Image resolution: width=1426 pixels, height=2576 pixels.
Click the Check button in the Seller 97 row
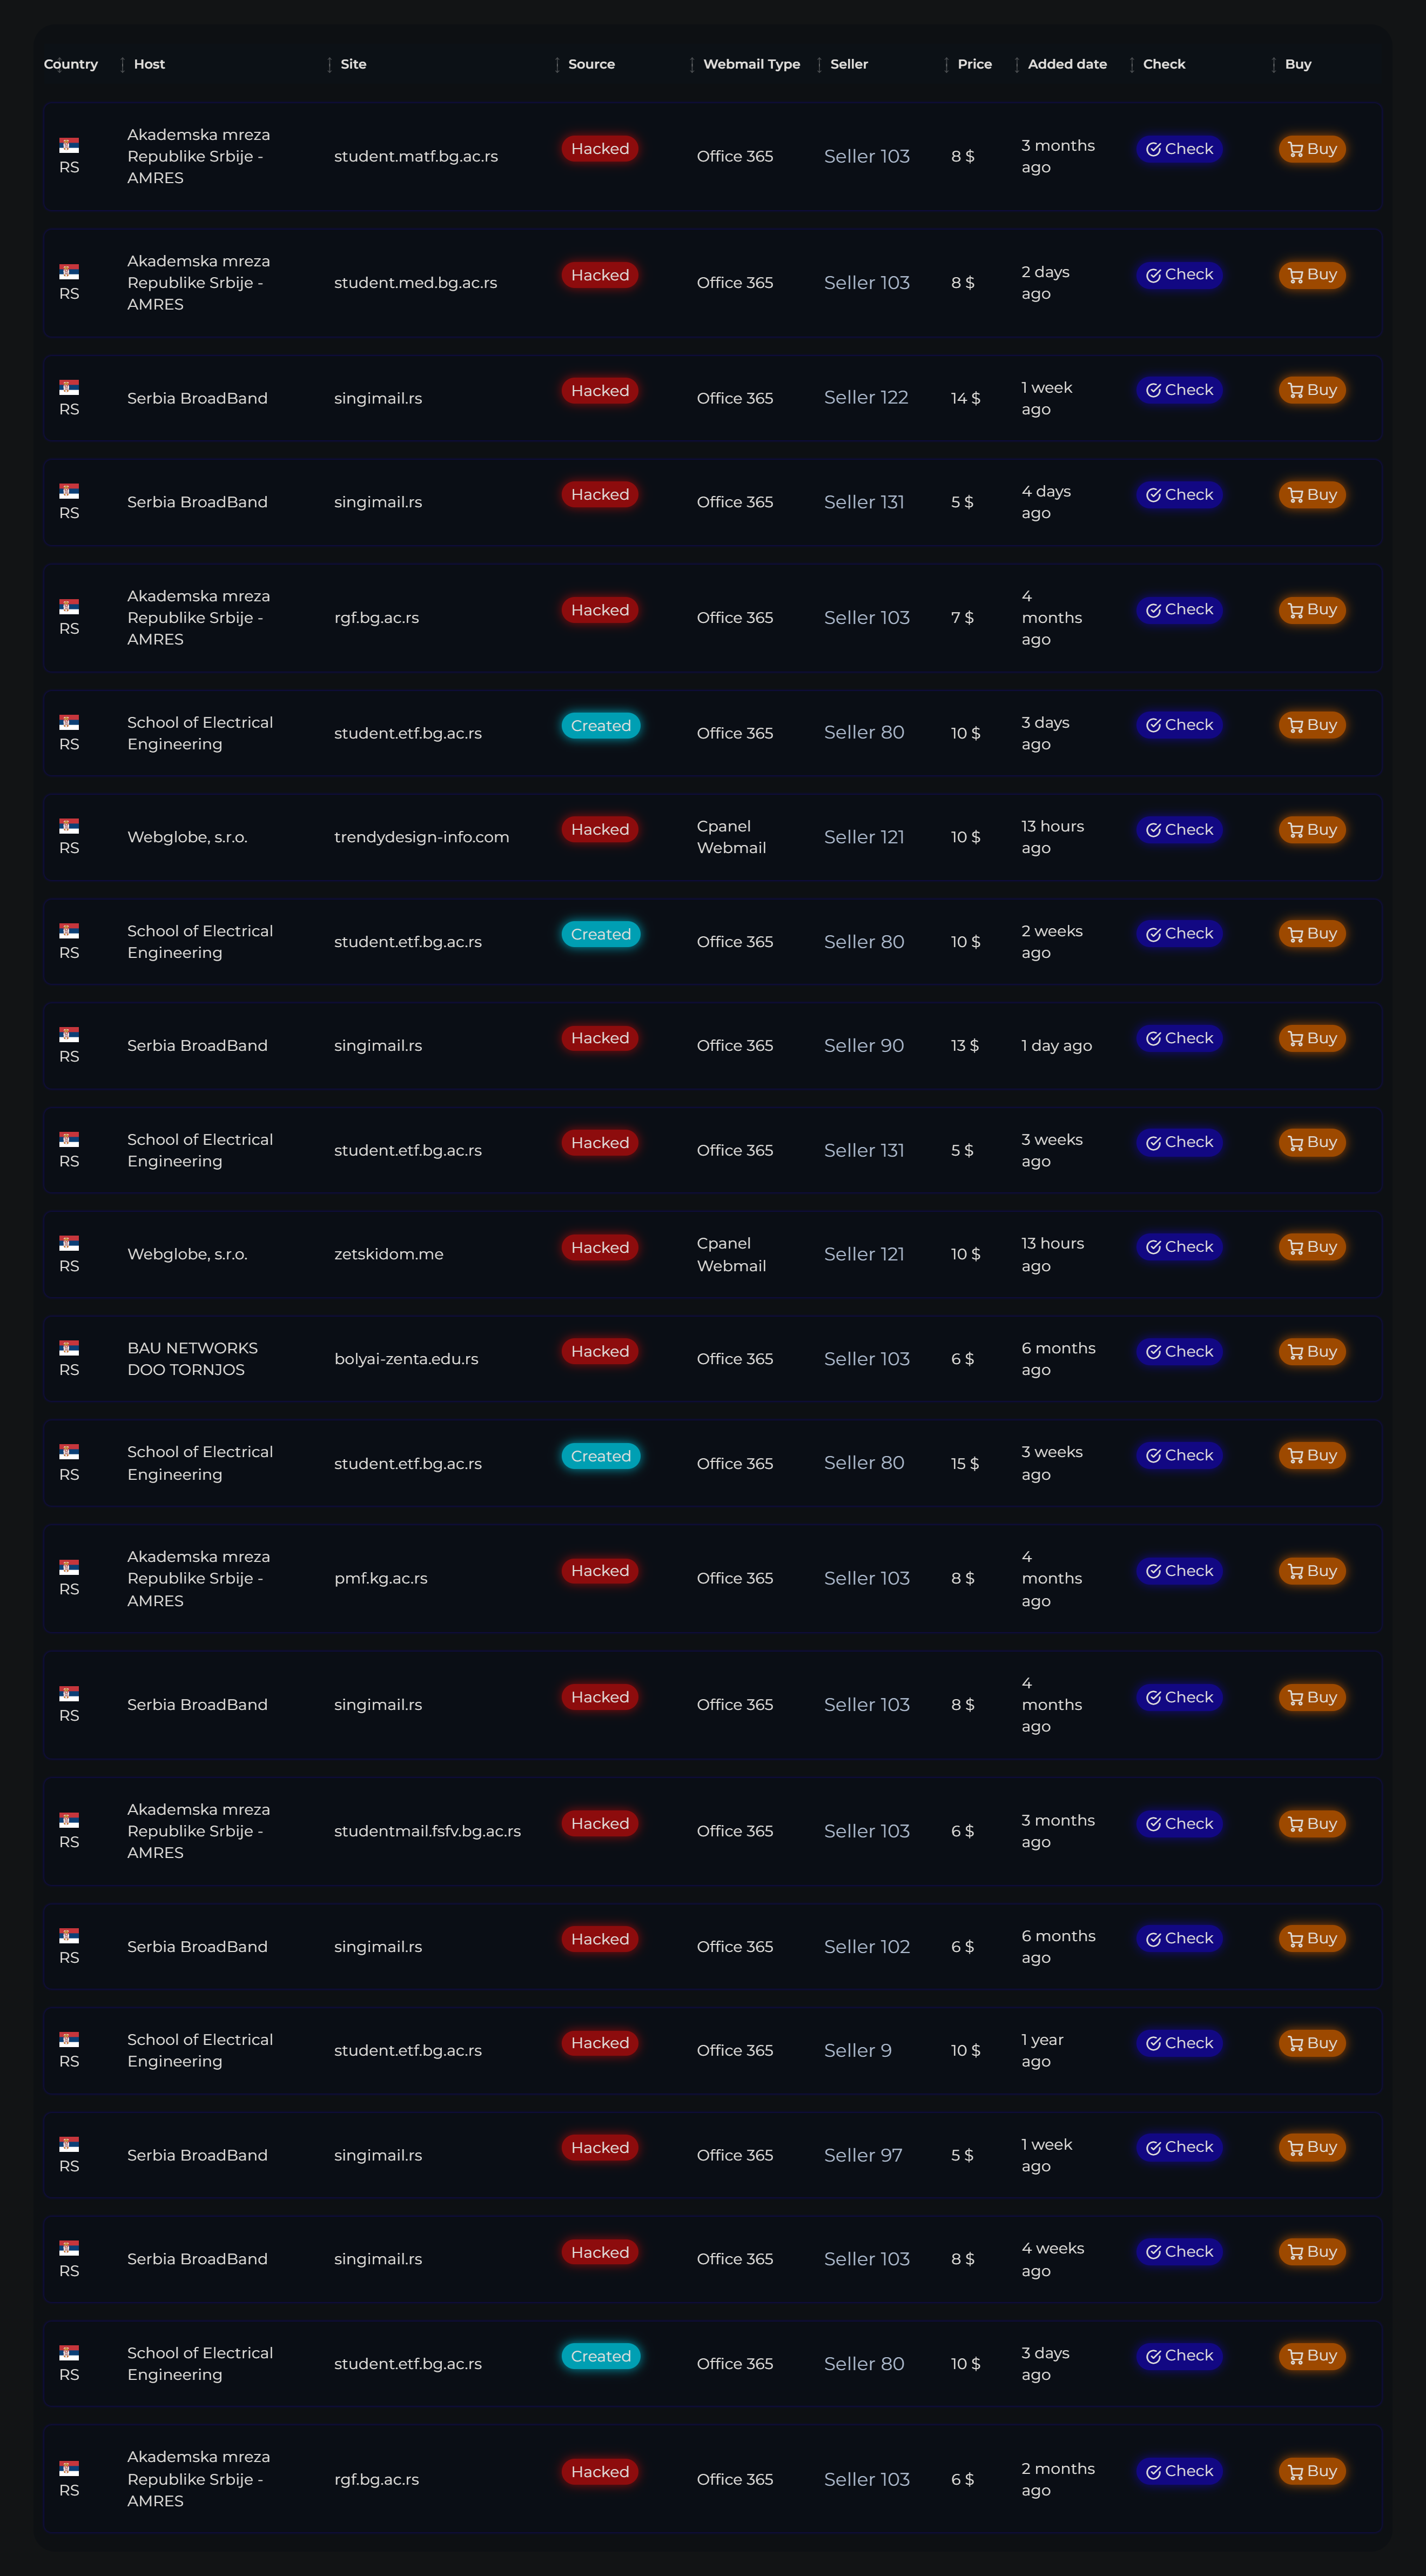[x=1179, y=2147]
